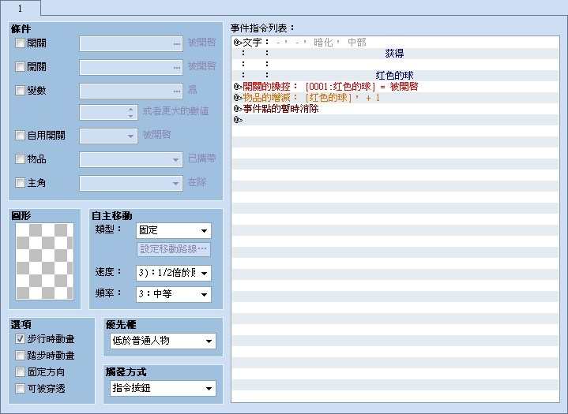
Task: Select event page tab 1
Action: 21,8
